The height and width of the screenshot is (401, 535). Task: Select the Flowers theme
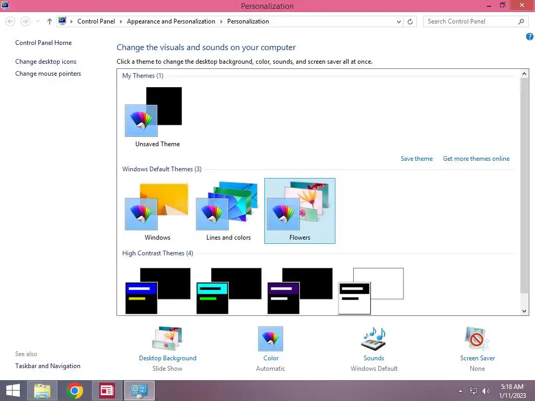click(x=299, y=211)
